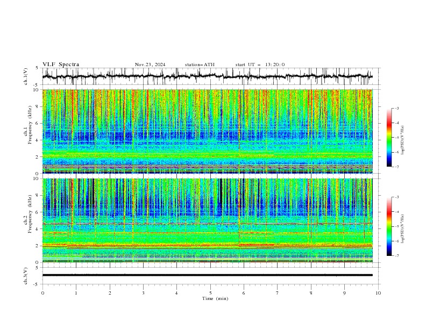Click time axis tick label "7"
The image size is (426, 329).
[278, 293]
